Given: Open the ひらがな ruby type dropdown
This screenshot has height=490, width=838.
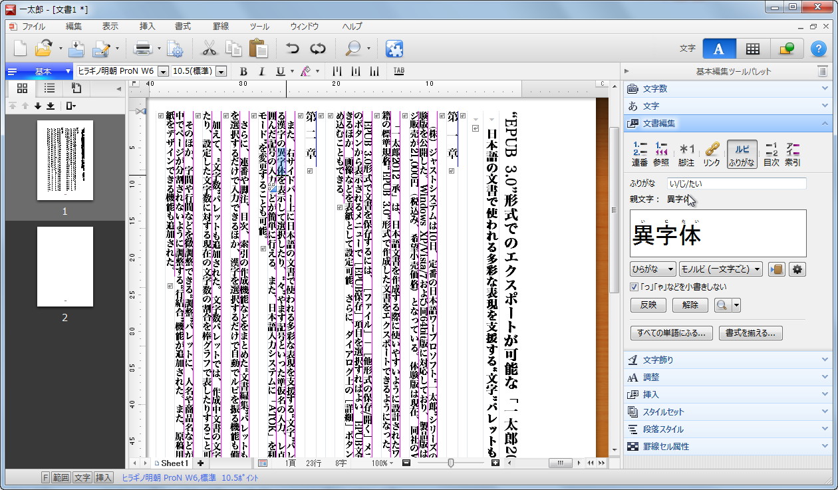Looking at the screenshot, I should coord(652,269).
